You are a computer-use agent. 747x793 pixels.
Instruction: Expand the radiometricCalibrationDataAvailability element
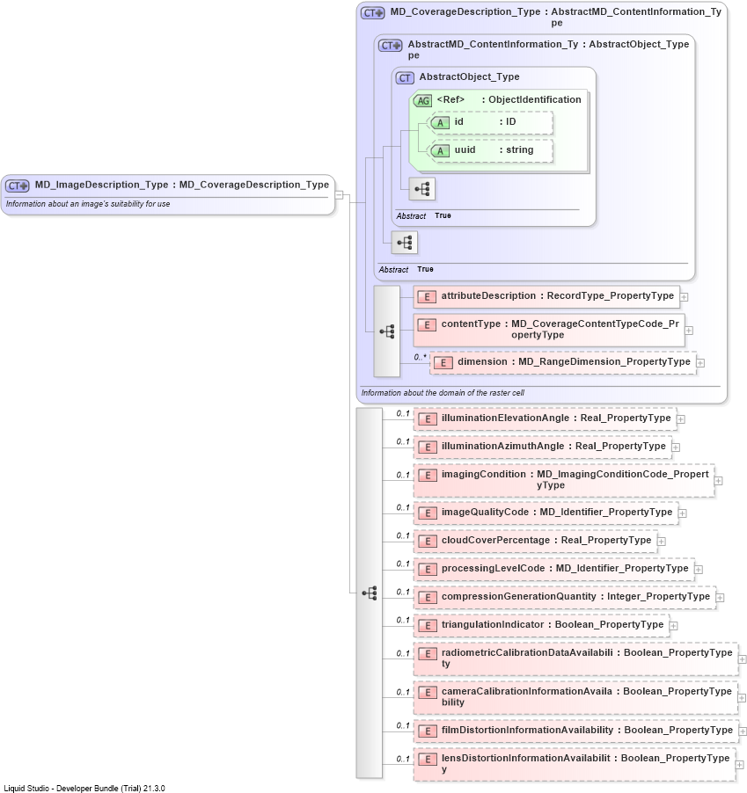point(742,659)
